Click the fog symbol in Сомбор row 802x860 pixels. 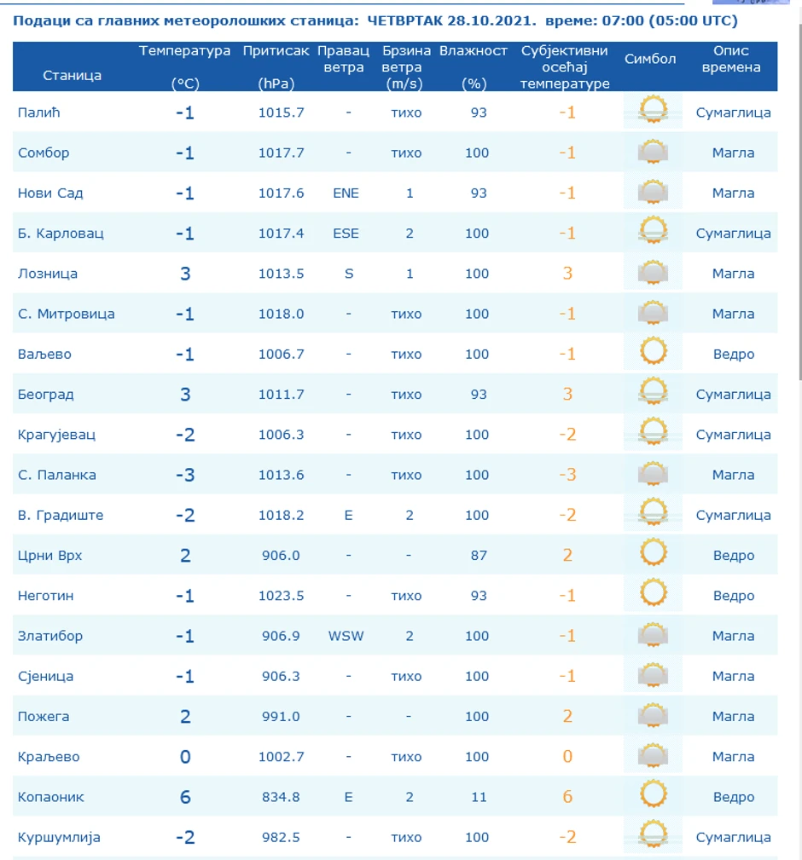(653, 151)
